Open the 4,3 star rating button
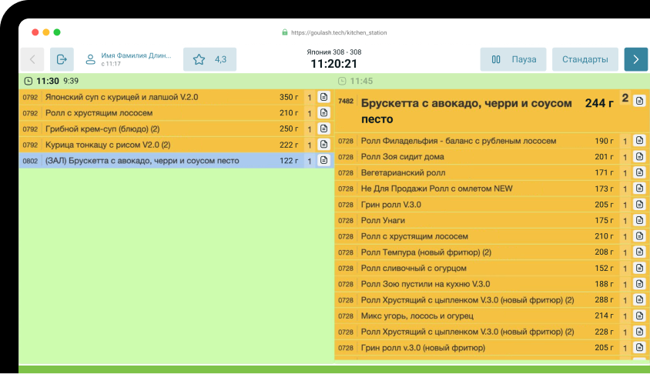 click(209, 59)
